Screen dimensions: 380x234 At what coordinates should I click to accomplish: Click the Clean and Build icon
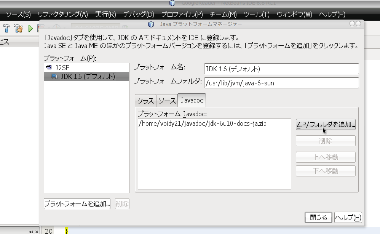coord(18,28)
